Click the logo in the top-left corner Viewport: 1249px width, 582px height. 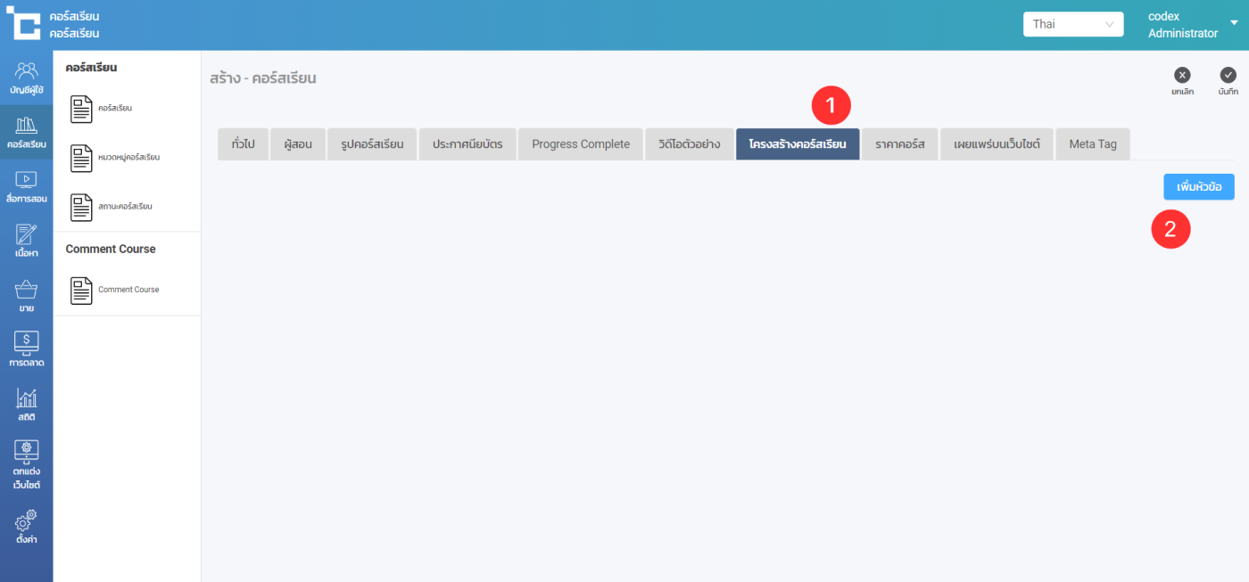tap(23, 24)
